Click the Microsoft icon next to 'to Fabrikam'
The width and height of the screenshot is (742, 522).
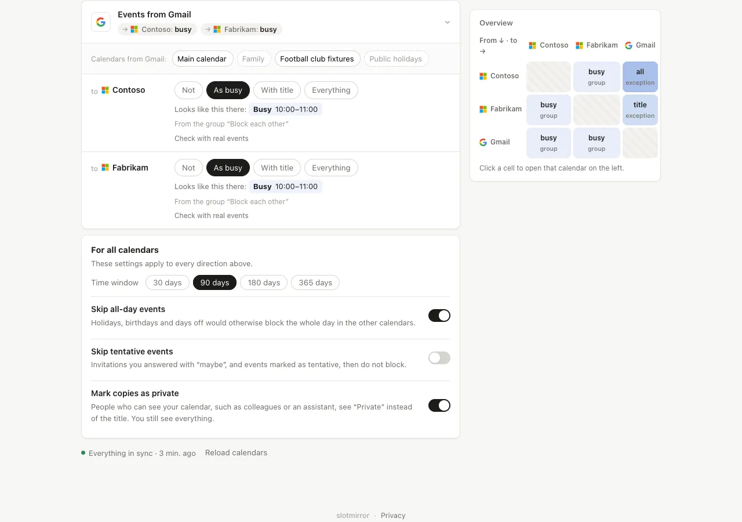[106, 168]
